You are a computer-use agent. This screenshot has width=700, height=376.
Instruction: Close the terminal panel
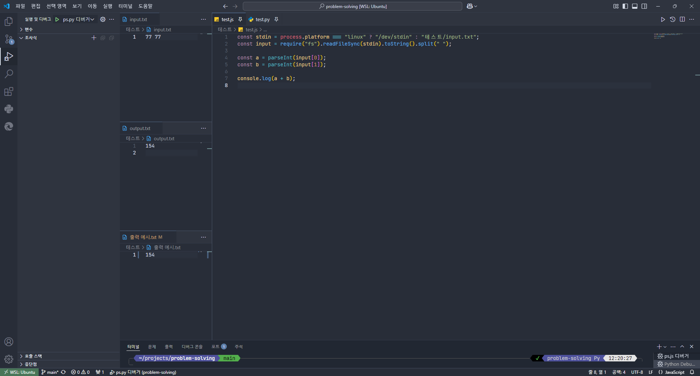tap(692, 346)
